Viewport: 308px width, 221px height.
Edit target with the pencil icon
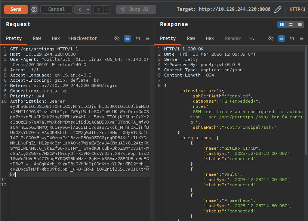pos(278,9)
